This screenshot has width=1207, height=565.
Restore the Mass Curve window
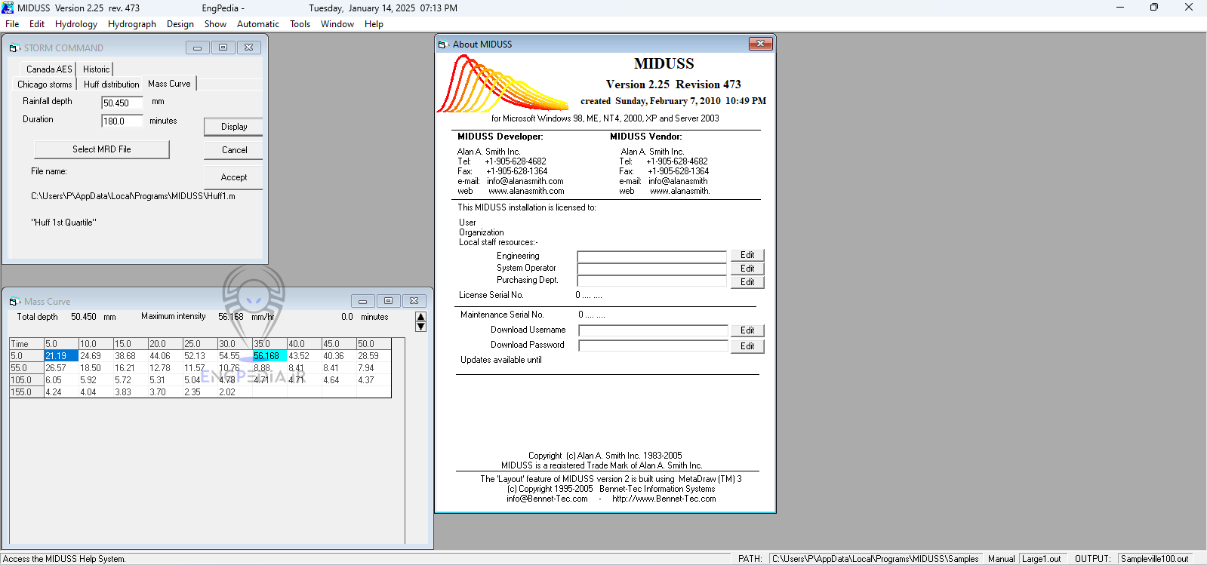coord(388,301)
